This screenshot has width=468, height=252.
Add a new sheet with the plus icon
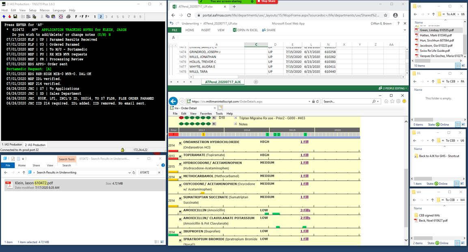pyautogui.click(x=256, y=82)
